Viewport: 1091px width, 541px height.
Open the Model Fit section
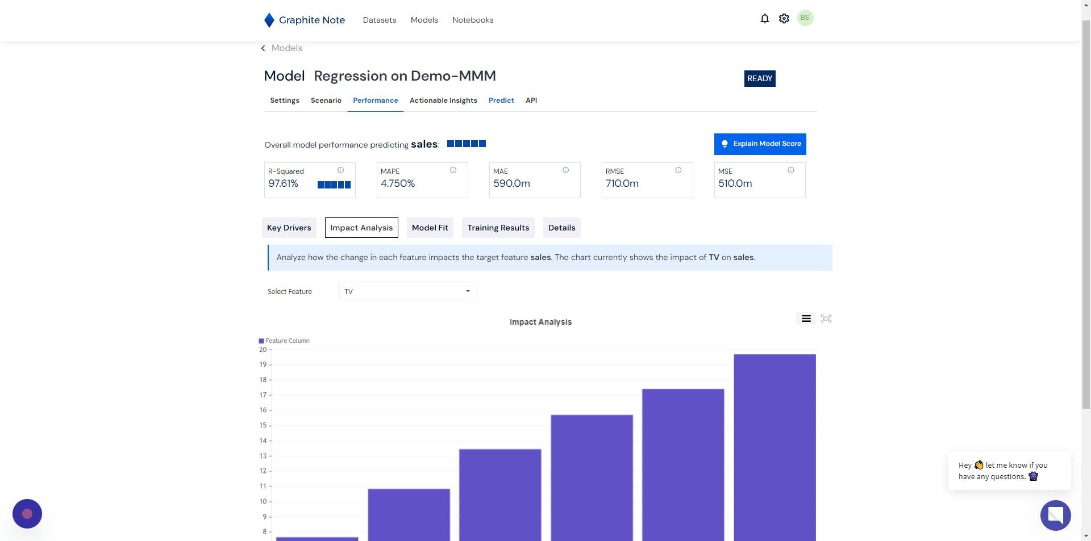coord(430,228)
